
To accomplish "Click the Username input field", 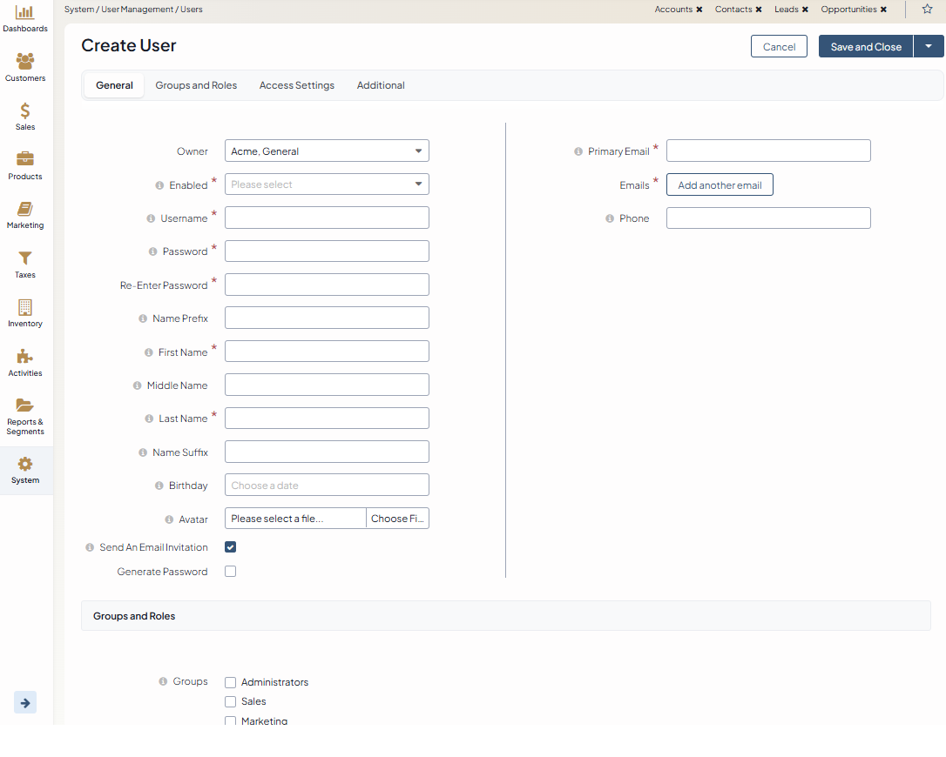I will coord(327,218).
